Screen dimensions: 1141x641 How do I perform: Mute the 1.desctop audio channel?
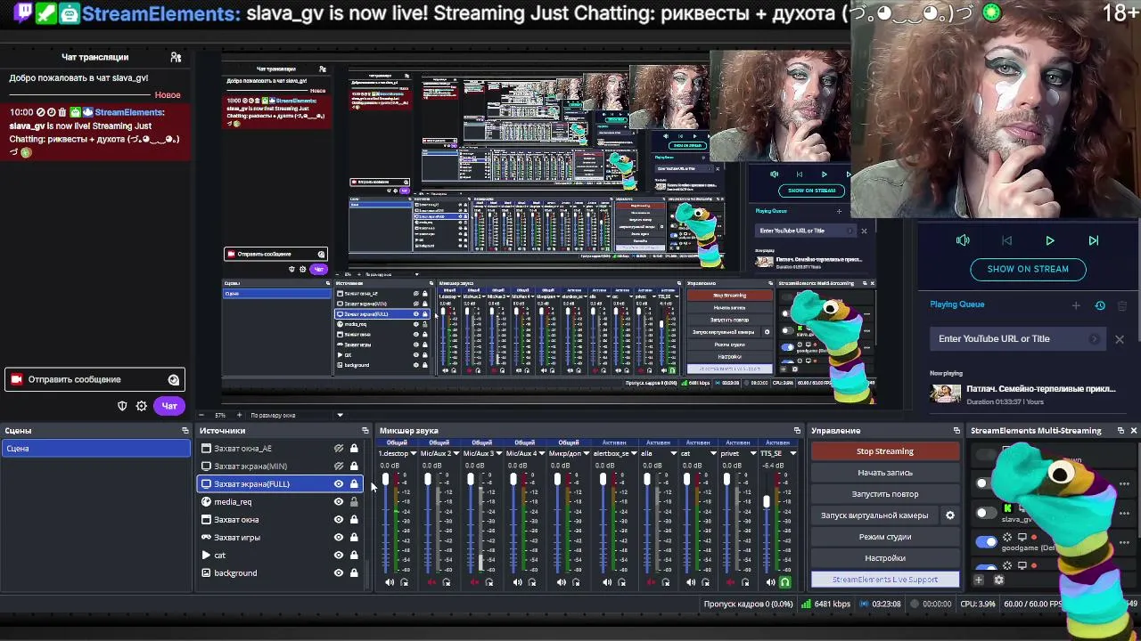(390, 582)
